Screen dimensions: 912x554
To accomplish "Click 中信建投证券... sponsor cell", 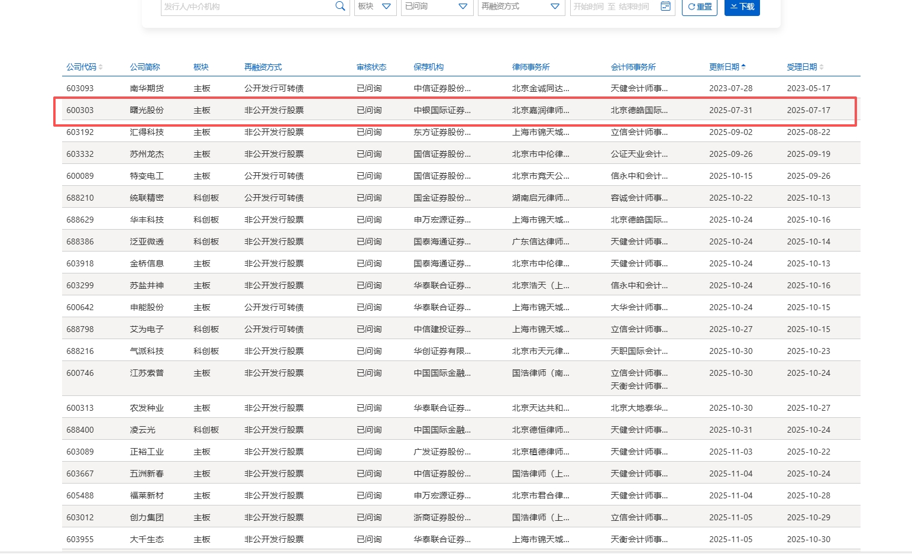I will [x=442, y=329].
